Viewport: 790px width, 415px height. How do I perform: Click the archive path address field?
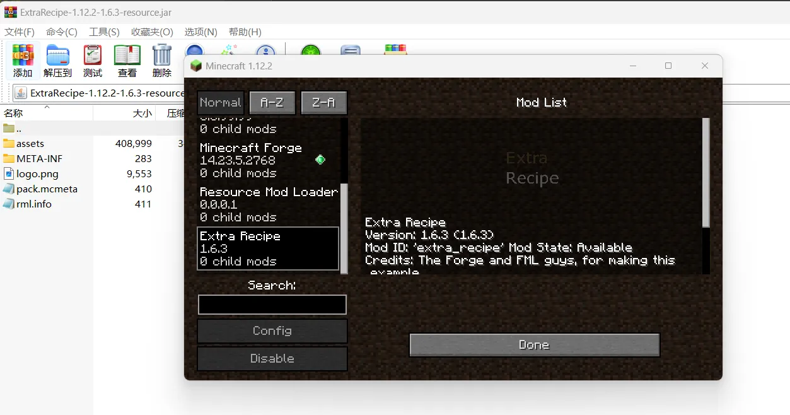click(107, 93)
